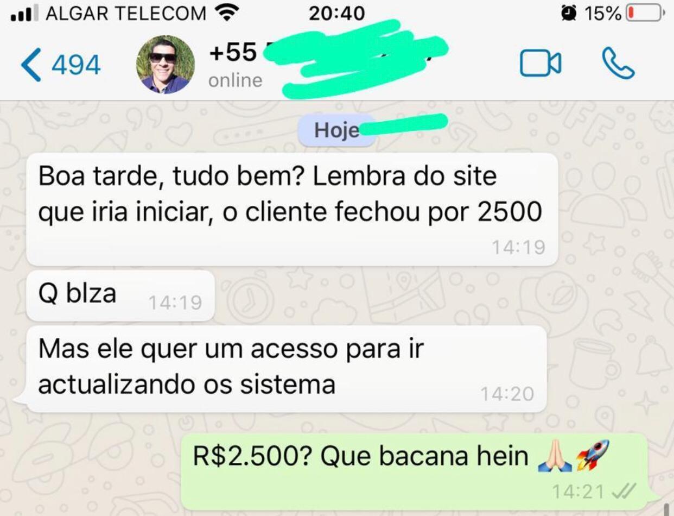
Task: Tap the 20:40 clock in status bar
Action: tap(336, 13)
